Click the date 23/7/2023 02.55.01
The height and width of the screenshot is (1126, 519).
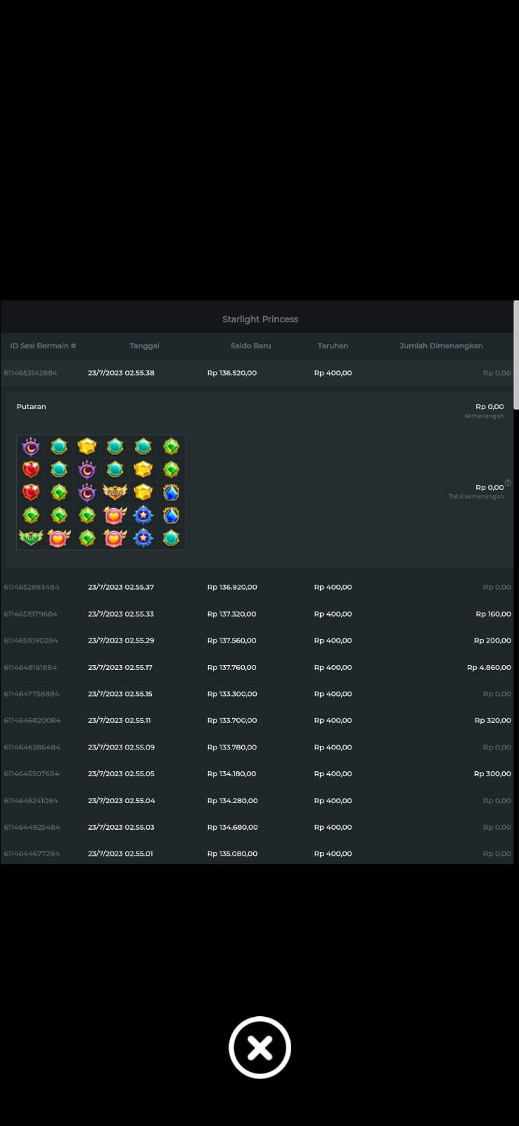120,854
